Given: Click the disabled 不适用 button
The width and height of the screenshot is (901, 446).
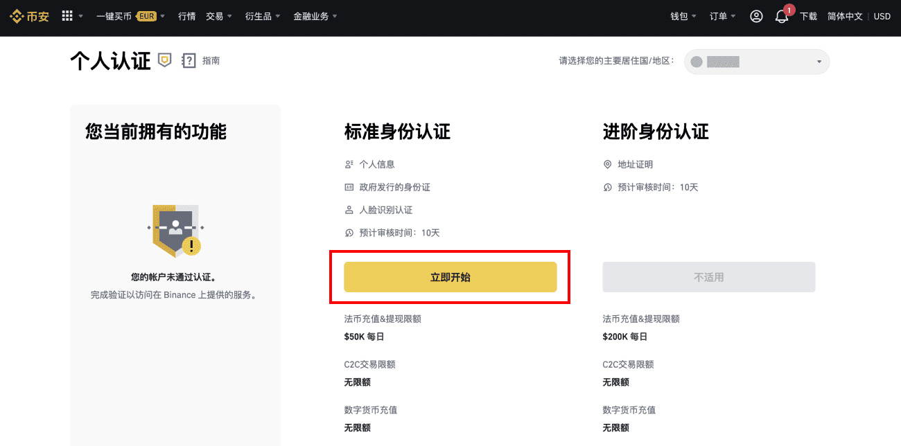Looking at the screenshot, I should tap(708, 276).
